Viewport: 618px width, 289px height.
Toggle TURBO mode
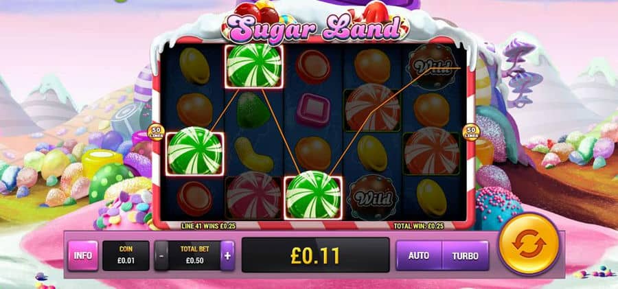[465, 255]
